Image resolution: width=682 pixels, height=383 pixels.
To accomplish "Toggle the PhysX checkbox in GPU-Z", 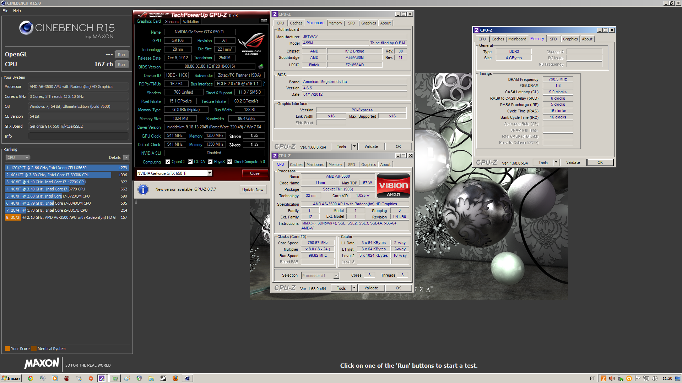I will (x=210, y=162).
